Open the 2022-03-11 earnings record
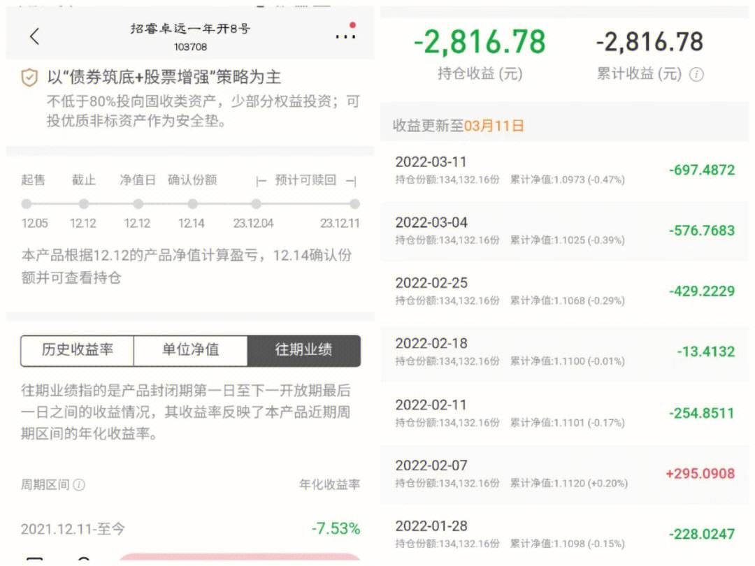This screenshot has width=755, height=566. pyautogui.click(x=564, y=170)
